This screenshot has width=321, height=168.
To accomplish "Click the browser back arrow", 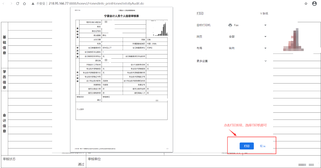I will pos(4,4).
